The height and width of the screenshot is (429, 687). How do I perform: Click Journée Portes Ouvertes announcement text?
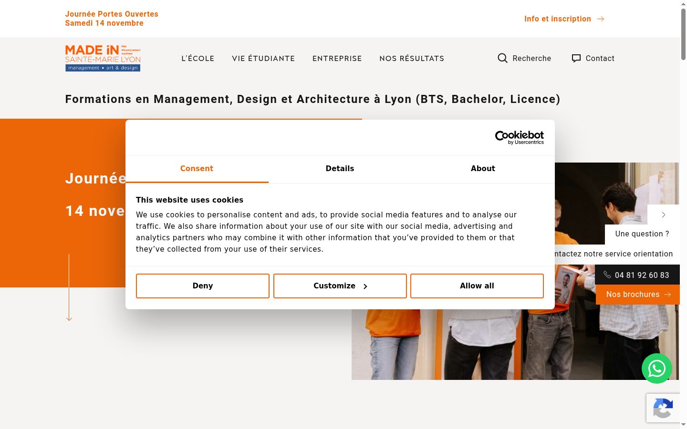coord(112,19)
